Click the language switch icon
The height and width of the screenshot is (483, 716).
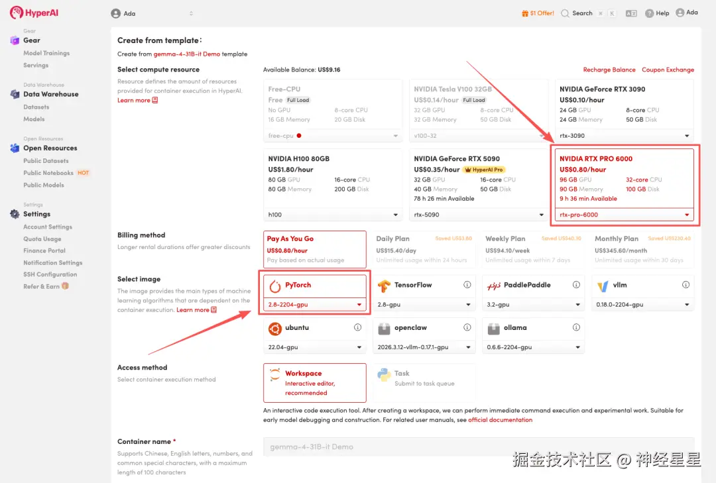631,14
